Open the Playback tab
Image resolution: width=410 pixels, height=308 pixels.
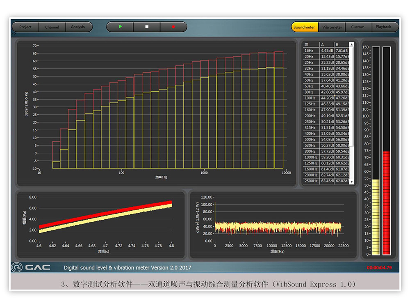[384, 27]
